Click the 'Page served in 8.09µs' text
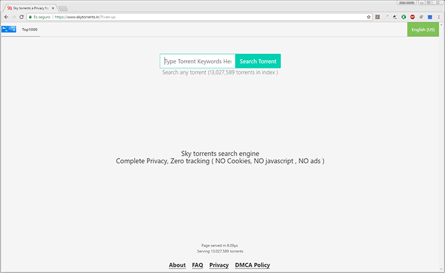The height and width of the screenshot is (273, 445). (220, 246)
